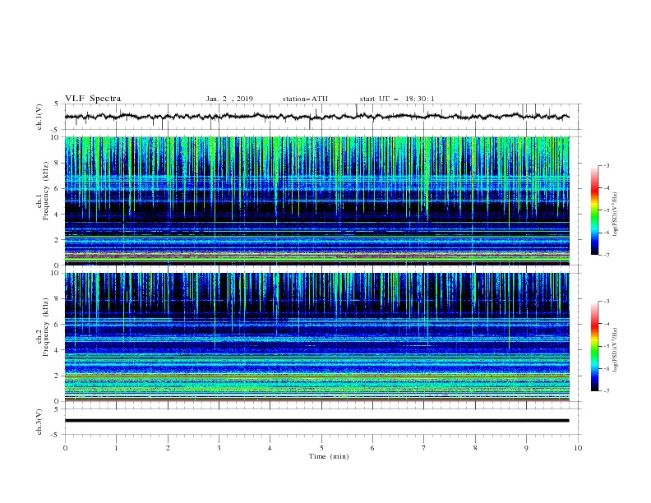Click the ch.1 voltage waveform trace

click(316, 117)
